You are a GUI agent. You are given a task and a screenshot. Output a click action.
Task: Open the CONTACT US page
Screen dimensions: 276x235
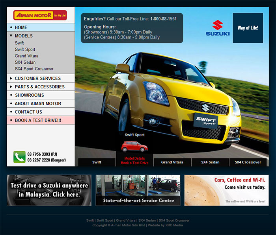coord(41,112)
